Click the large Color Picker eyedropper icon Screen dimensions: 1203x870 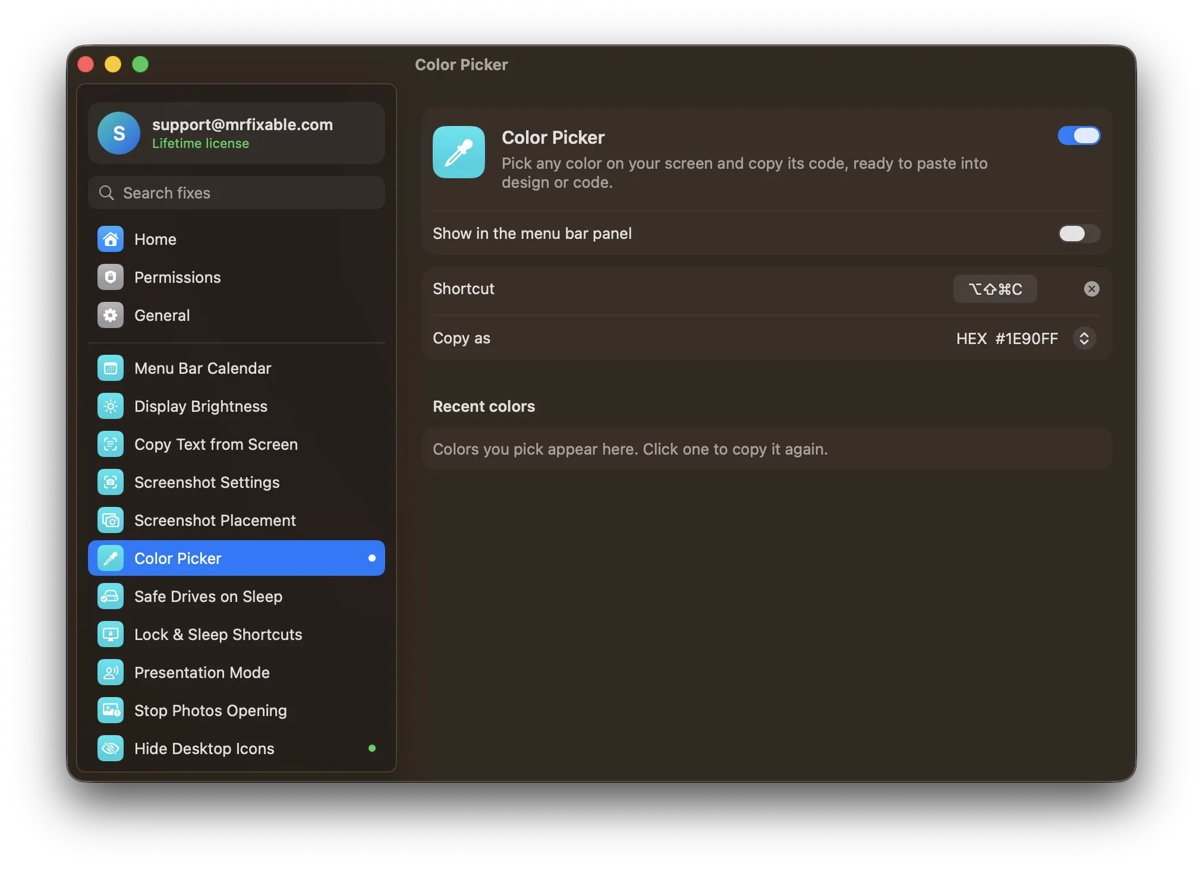(x=459, y=152)
